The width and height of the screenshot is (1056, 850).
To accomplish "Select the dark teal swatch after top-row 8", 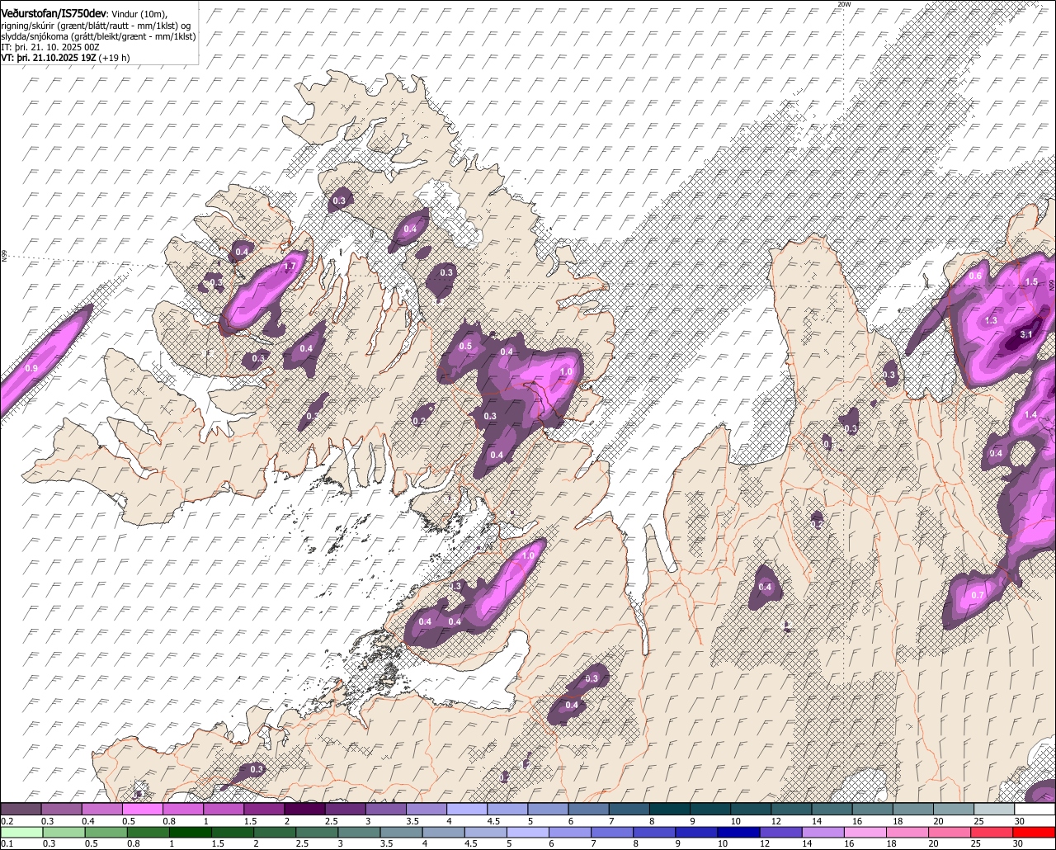I will click(670, 810).
